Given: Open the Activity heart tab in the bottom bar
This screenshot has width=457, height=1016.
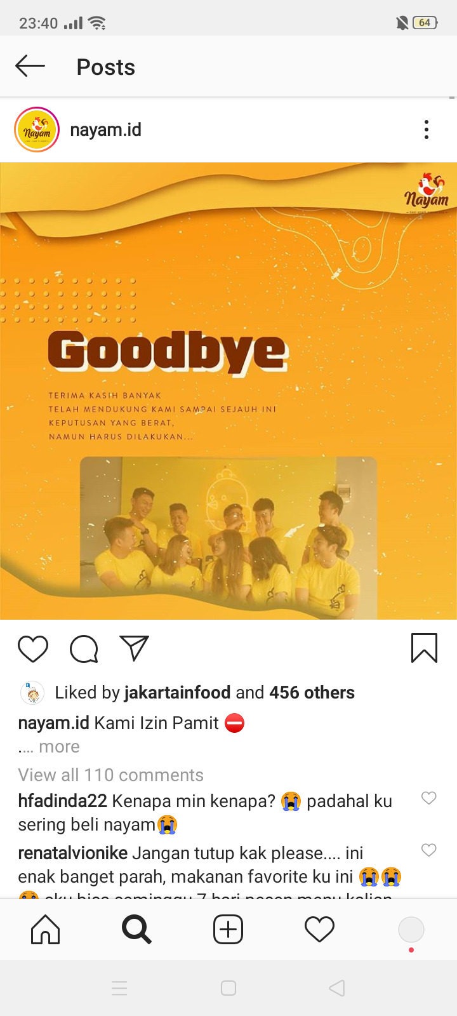Looking at the screenshot, I should [320, 930].
